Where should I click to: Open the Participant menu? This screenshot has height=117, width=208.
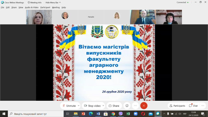tap(45, 7)
